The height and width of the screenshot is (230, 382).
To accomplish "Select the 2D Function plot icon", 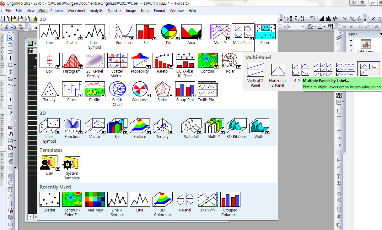I will tap(123, 32).
